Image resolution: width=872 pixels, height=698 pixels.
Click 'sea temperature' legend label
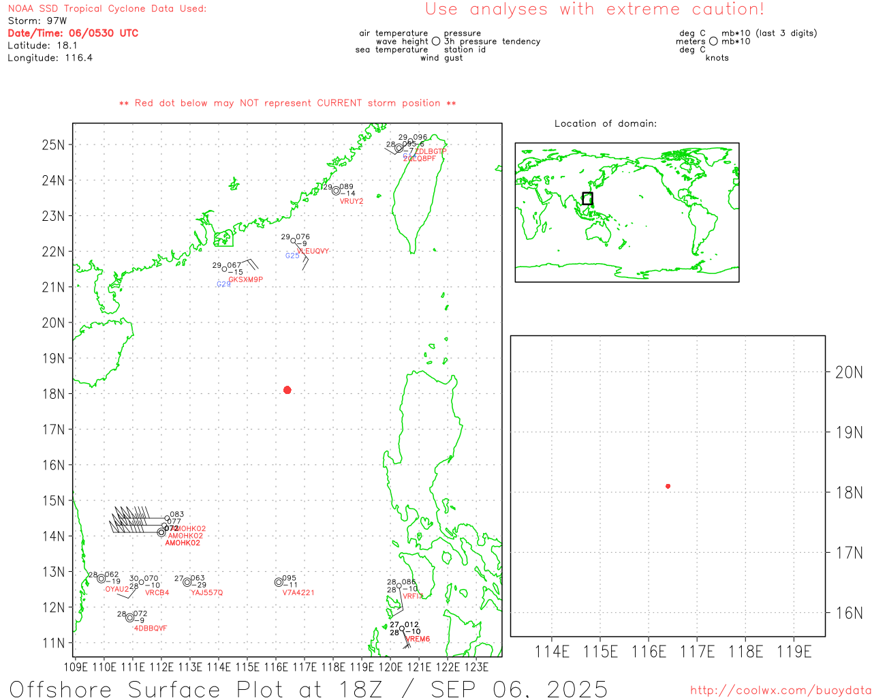(392, 50)
